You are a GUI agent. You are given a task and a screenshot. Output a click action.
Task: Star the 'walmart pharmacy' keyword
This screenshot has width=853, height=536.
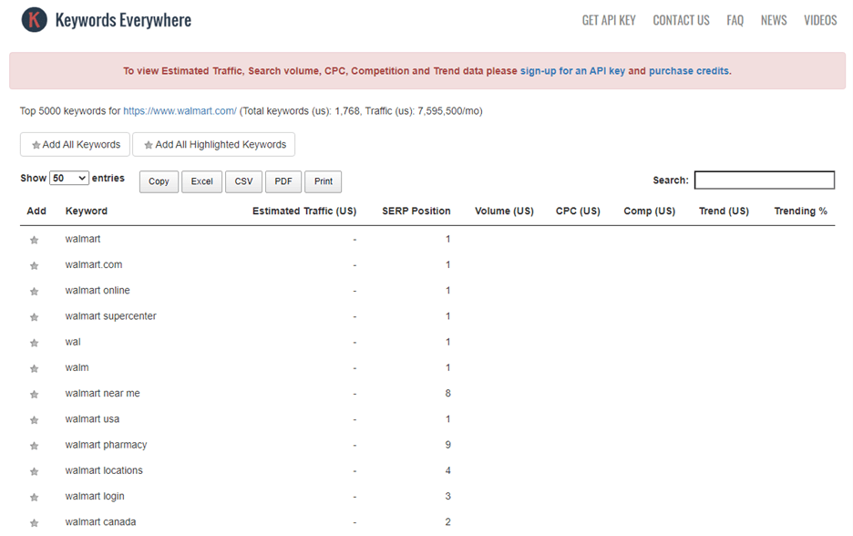(35, 446)
